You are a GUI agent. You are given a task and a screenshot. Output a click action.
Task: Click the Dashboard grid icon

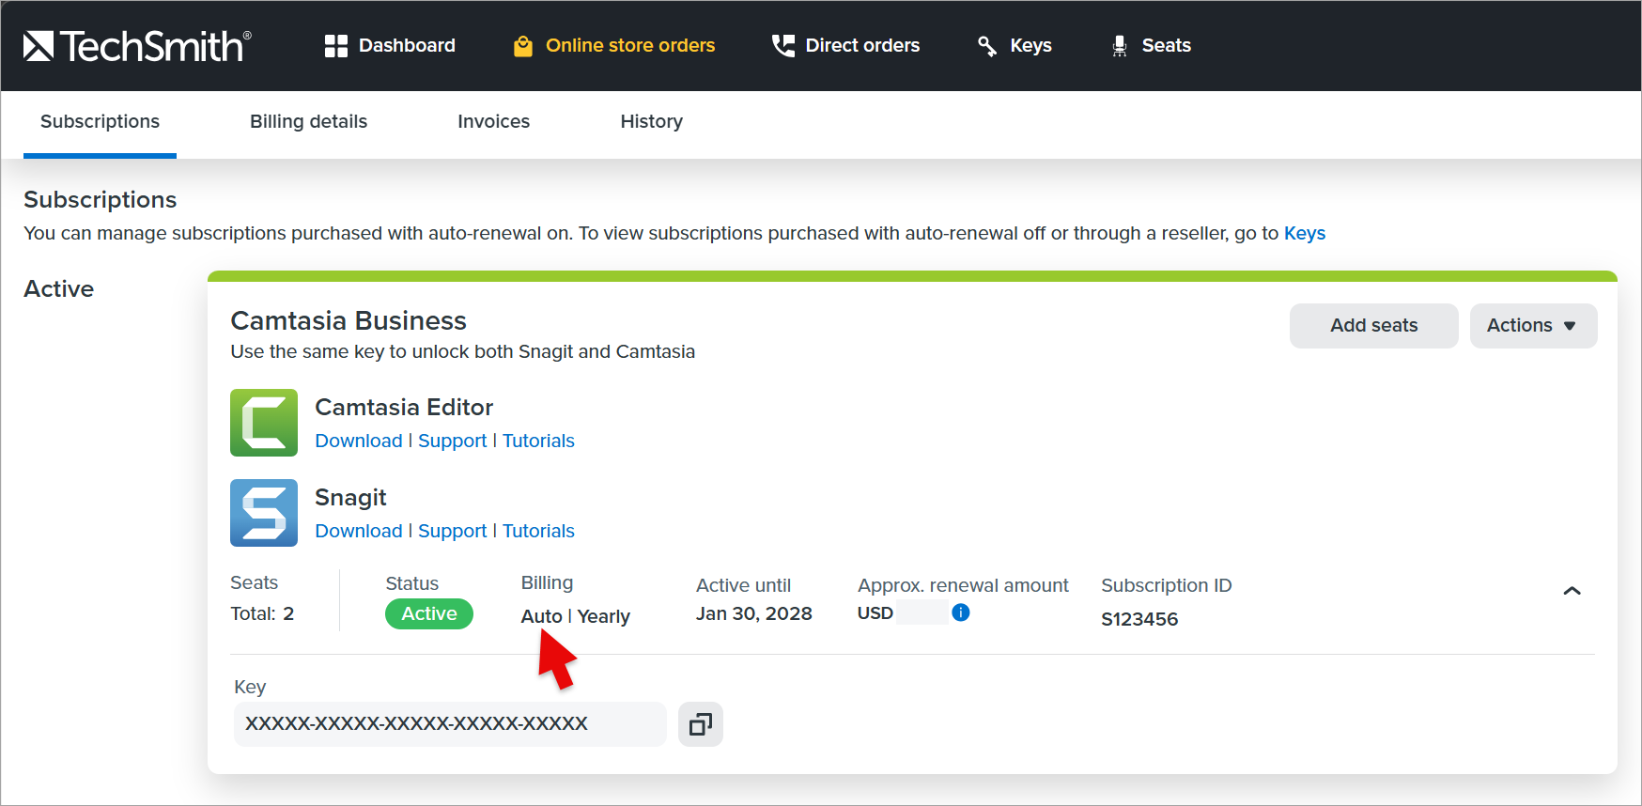(x=336, y=46)
